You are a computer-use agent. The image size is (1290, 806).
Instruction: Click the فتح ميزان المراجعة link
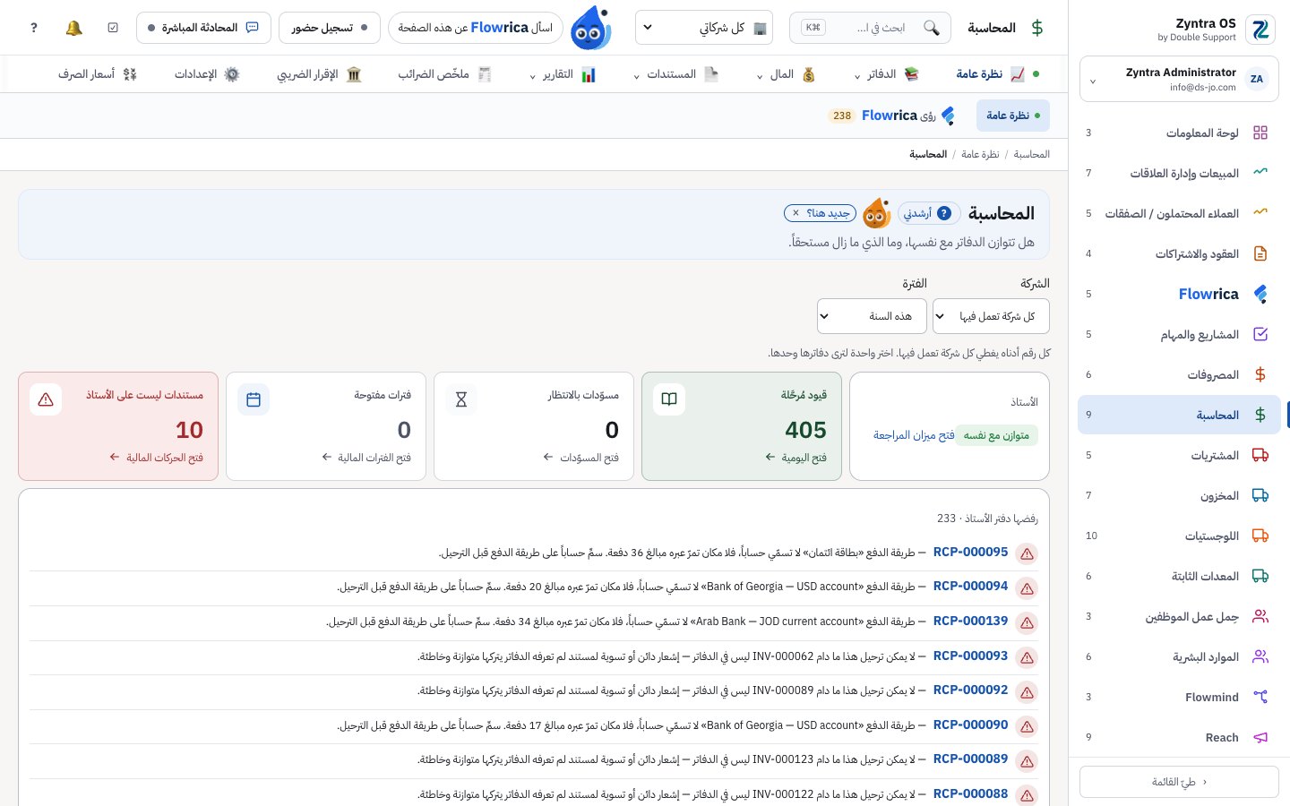click(914, 435)
